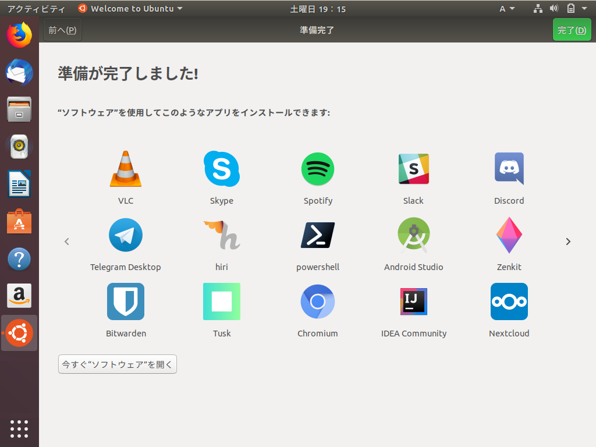596x447 pixels.
Task: Click the IDEA Community label
Action: [414, 334]
